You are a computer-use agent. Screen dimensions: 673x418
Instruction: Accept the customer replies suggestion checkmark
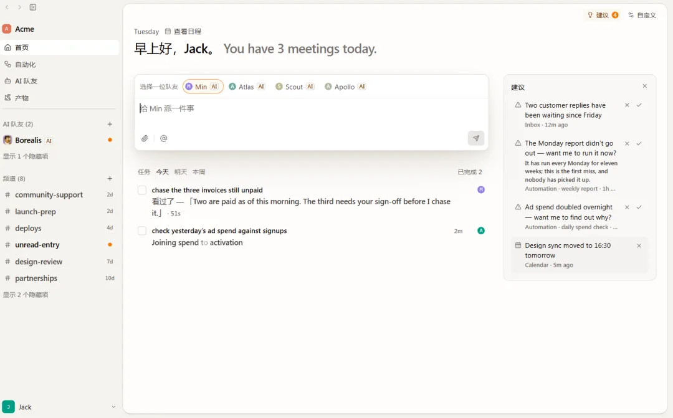coord(639,105)
